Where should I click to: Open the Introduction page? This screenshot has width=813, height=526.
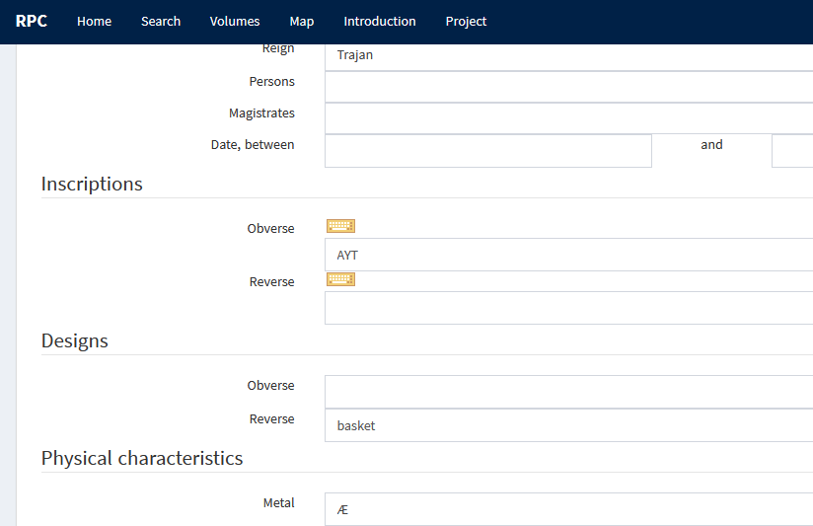coord(380,22)
